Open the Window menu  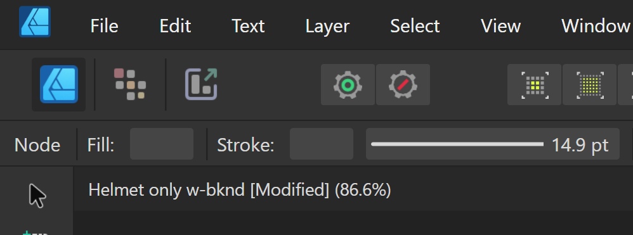(596, 26)
